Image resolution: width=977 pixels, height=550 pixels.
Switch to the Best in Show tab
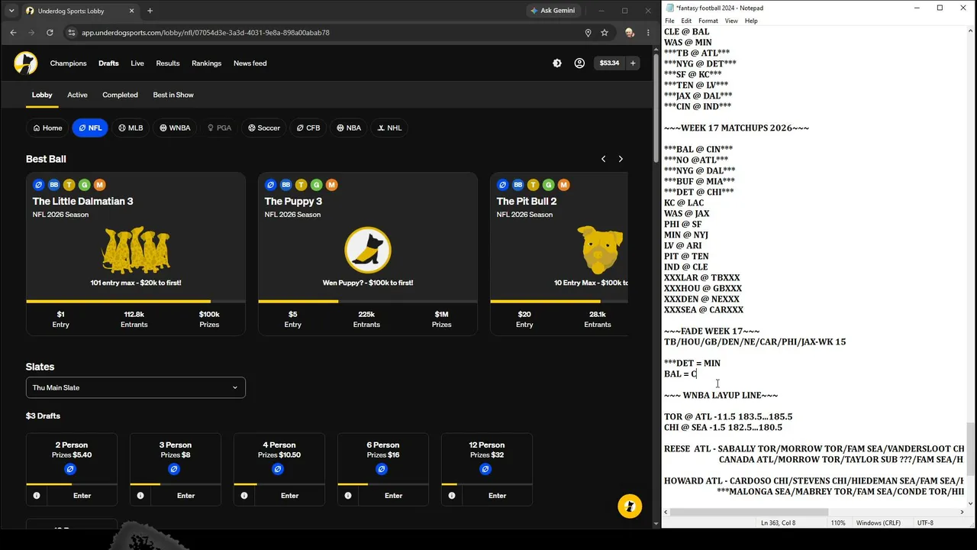click(173, 95)
